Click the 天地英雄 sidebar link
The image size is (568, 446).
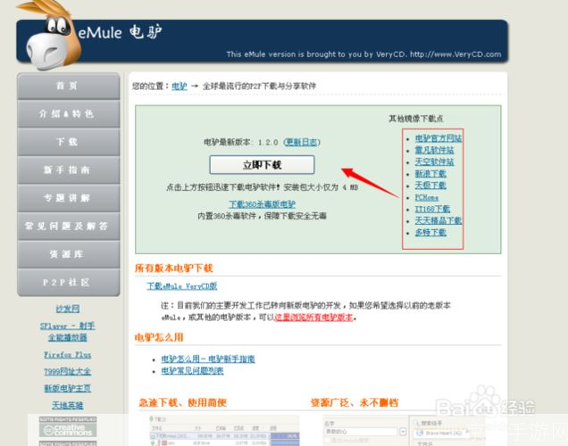pos(68,405)
